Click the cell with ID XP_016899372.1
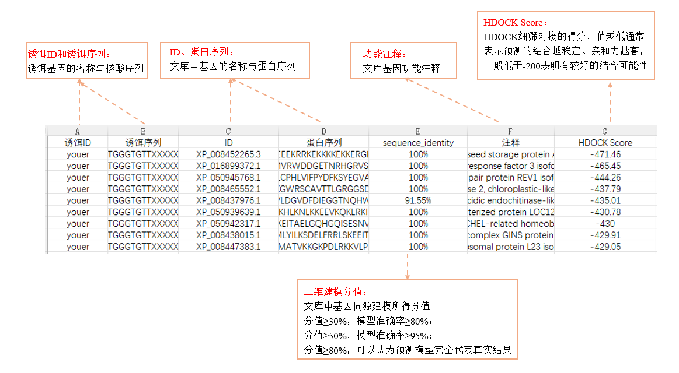Screen dimensions: 679x373 pyautogui.click(x=228, y=166)
